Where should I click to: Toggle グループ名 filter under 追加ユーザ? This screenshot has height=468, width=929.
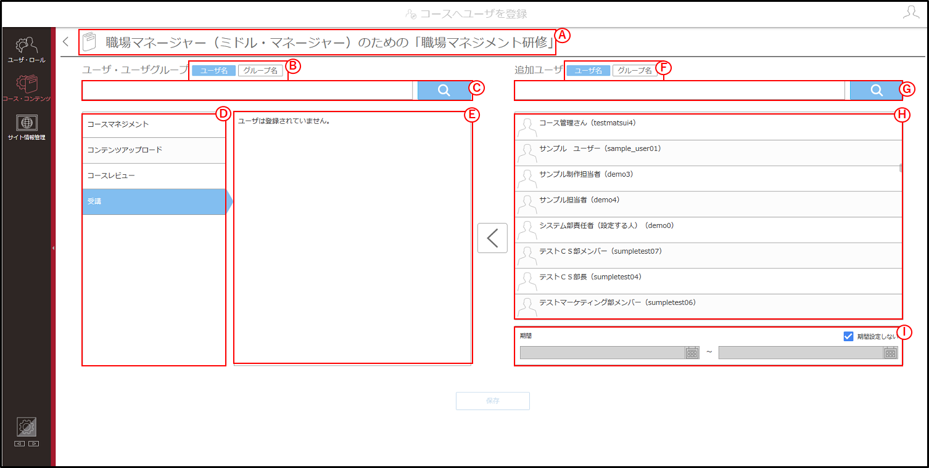635,71
